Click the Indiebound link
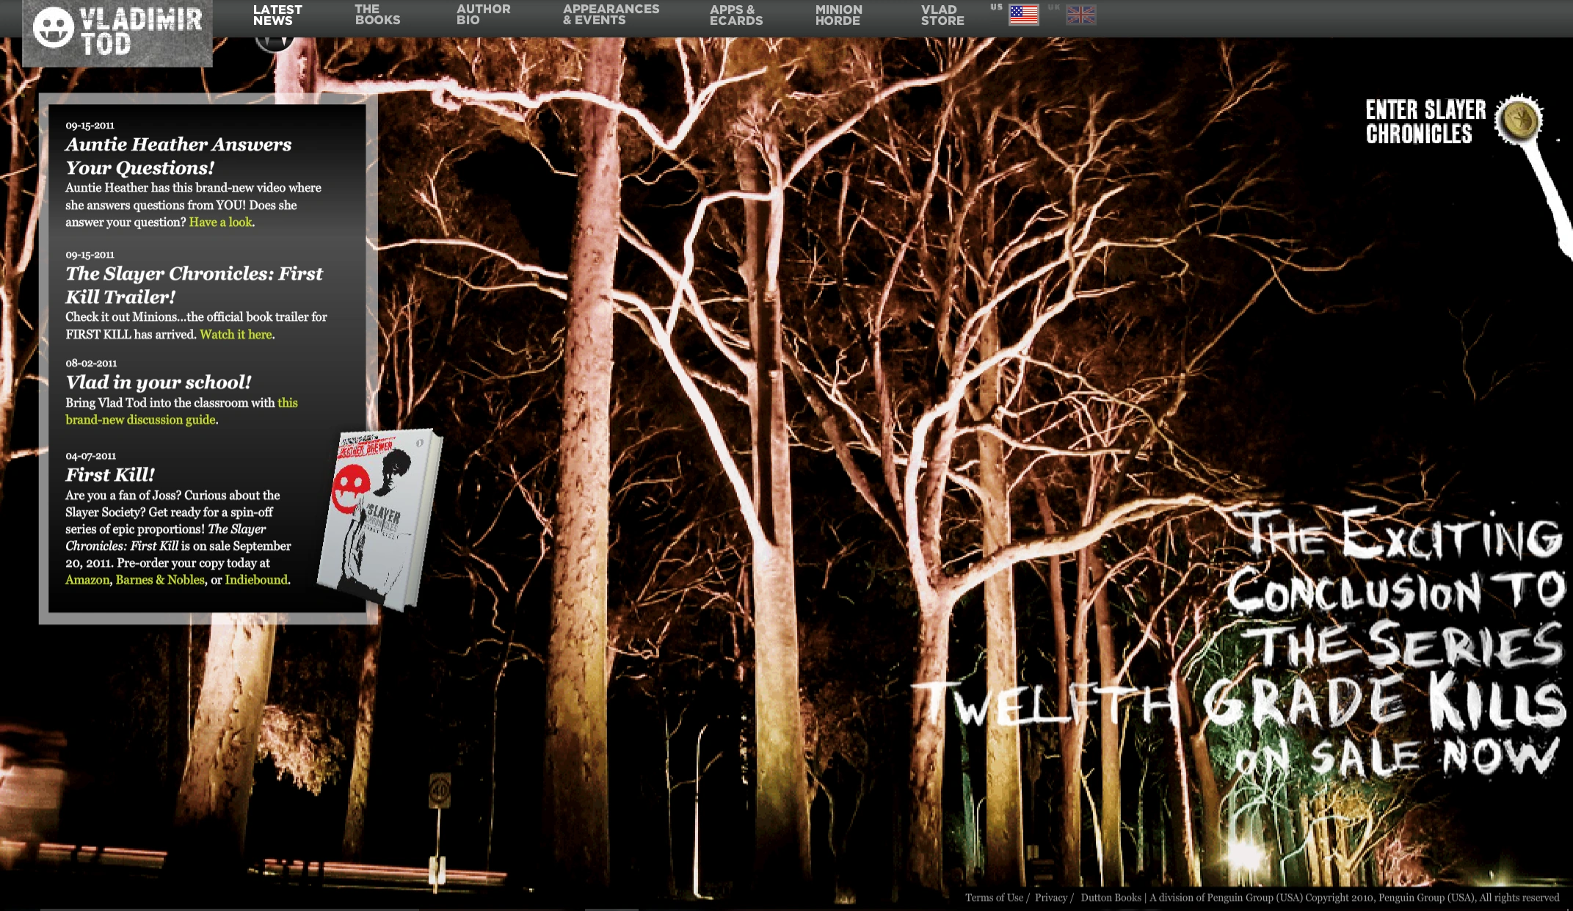The image size is (1573, 911). (x=256, y=580)
